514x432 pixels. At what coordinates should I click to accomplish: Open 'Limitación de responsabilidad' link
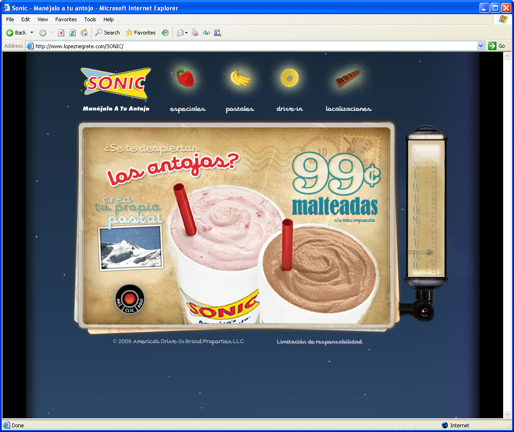(x=319, y=342)
